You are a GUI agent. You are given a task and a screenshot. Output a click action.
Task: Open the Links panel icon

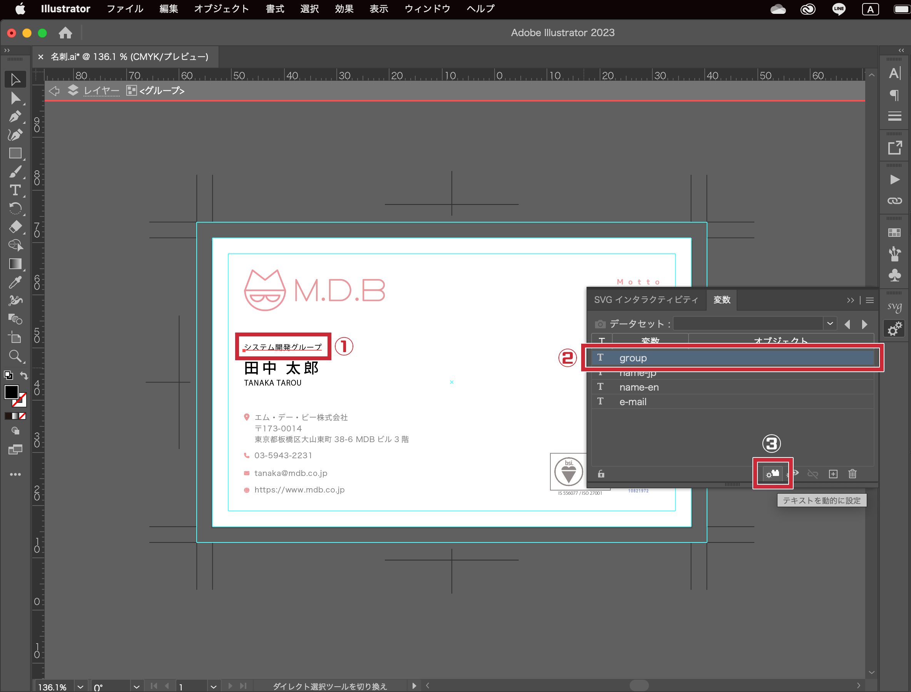pyautogui.click(x=894, y=201)
